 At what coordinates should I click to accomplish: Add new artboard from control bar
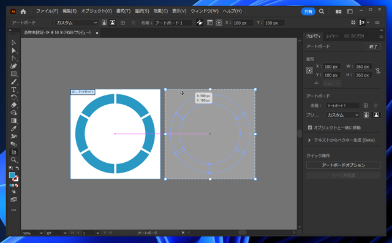123,23
